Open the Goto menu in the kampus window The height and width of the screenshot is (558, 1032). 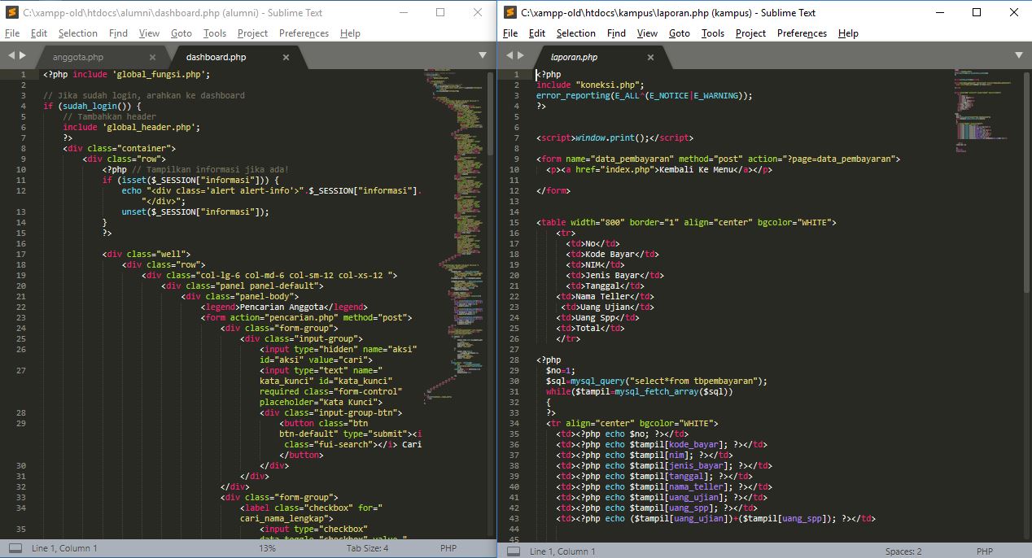pyautogui.click(x=679, y=33)
